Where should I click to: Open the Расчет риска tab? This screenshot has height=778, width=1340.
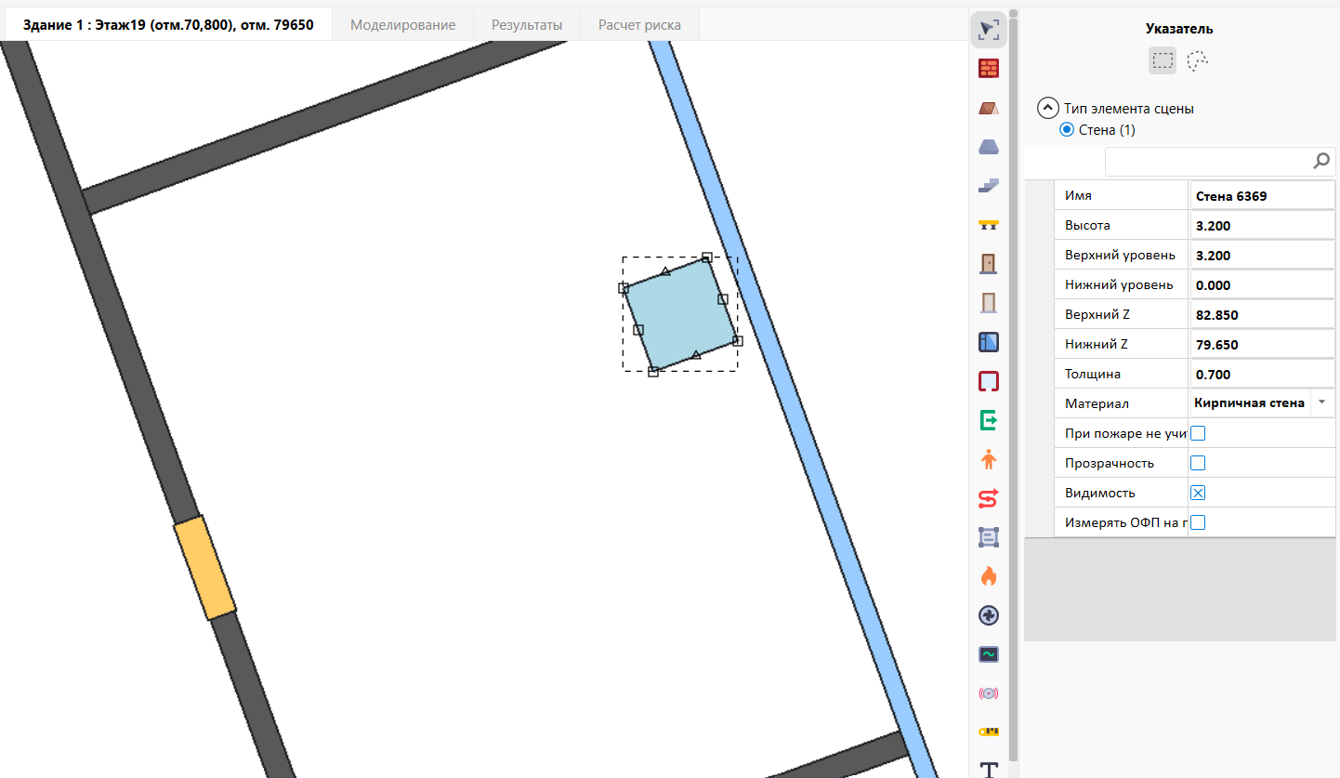coord(639,25)
